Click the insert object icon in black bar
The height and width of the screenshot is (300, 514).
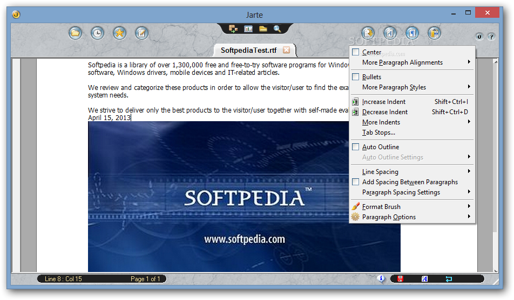[x=233, y=29]
